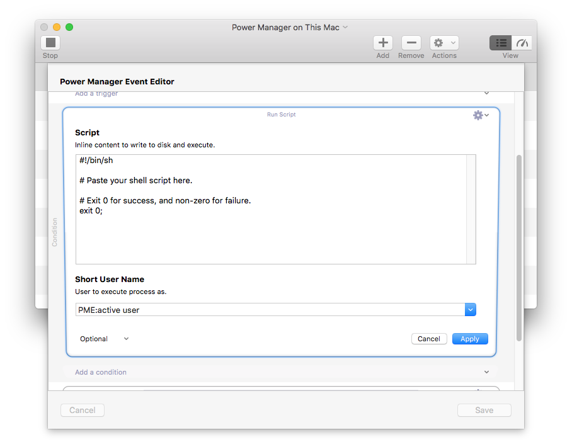This screenshot has height=442, width=572.
Task: Open the Short User Name dropdown arrow
Action: (x=470, y=310)
